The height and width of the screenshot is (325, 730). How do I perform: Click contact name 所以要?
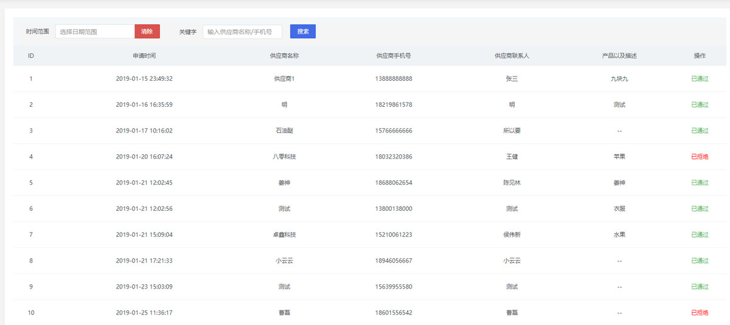[512, 131]
